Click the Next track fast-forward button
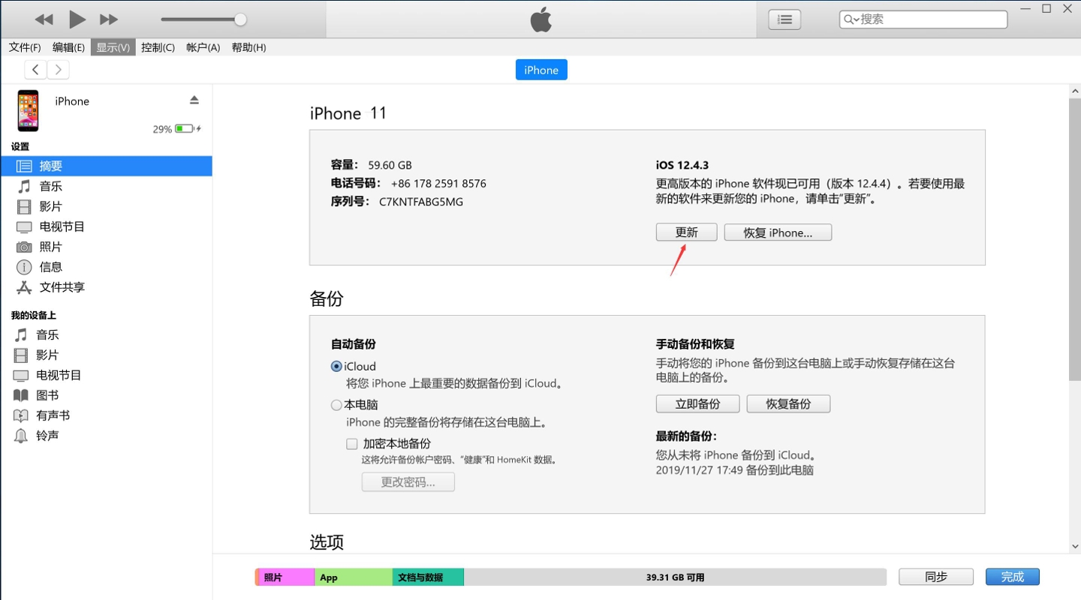Screen dimensions: 1081x600 109,19
